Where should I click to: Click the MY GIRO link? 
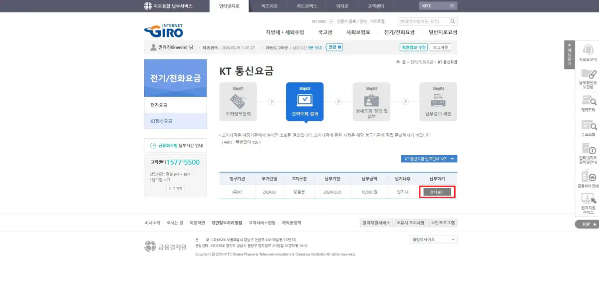coord(318,21)
